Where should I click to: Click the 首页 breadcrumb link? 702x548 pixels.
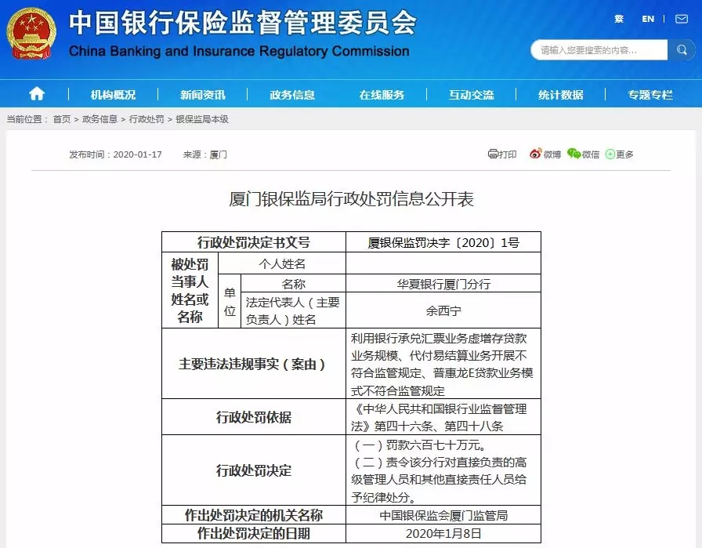62,119
